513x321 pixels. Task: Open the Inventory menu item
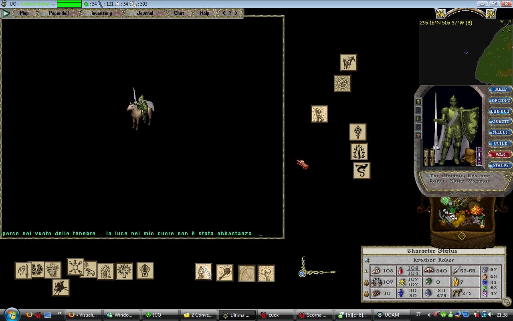[101, 13]
